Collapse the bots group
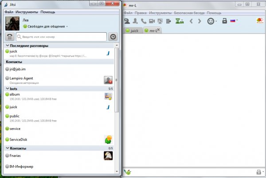The image size is (266, 178). (8, 88)
